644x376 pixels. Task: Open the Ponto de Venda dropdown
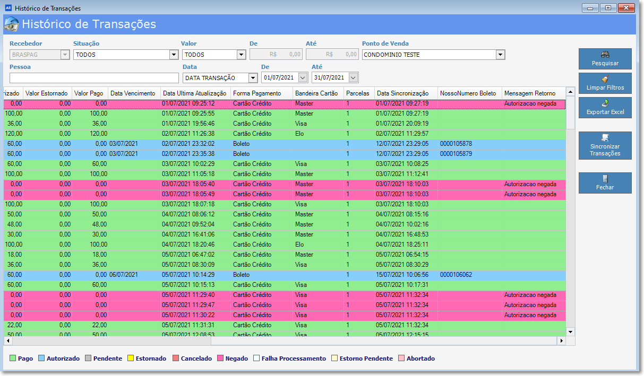(x=500, y=55)
